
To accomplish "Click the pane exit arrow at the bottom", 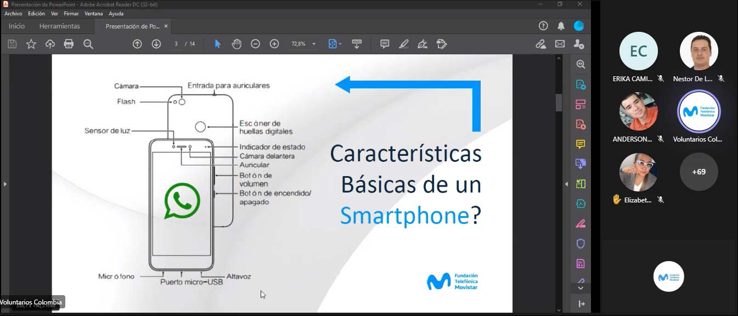I will (x=581, y=304).
